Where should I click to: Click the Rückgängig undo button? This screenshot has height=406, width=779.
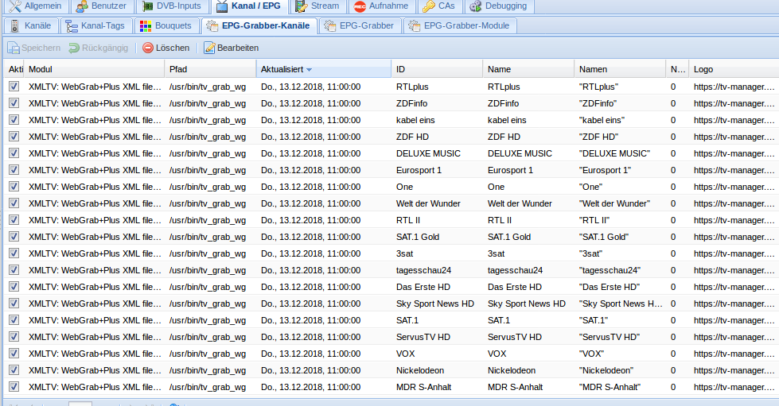click(x=99, y=48)
